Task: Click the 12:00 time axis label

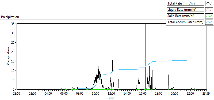Action: [112, 94]
